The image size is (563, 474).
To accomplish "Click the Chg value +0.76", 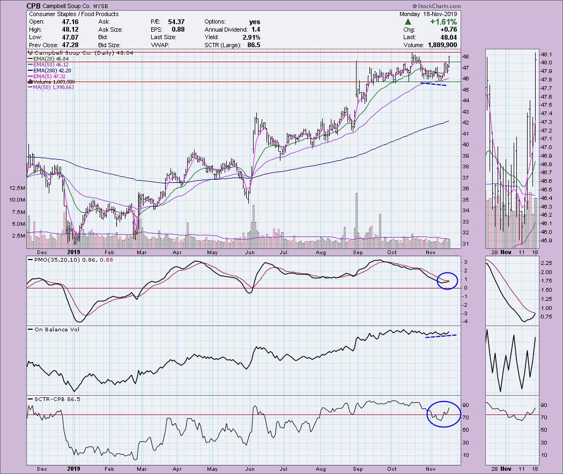I will tap(448, 29).
